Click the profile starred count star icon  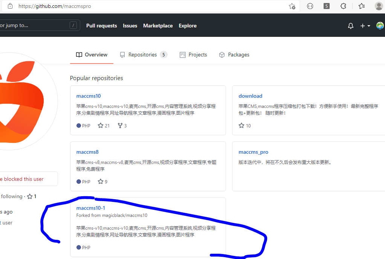(30, 197)
